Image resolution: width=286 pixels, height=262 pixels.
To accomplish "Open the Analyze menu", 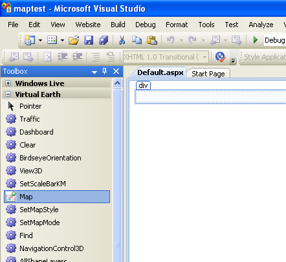I will pyautogui.click(x=261, y=25).
